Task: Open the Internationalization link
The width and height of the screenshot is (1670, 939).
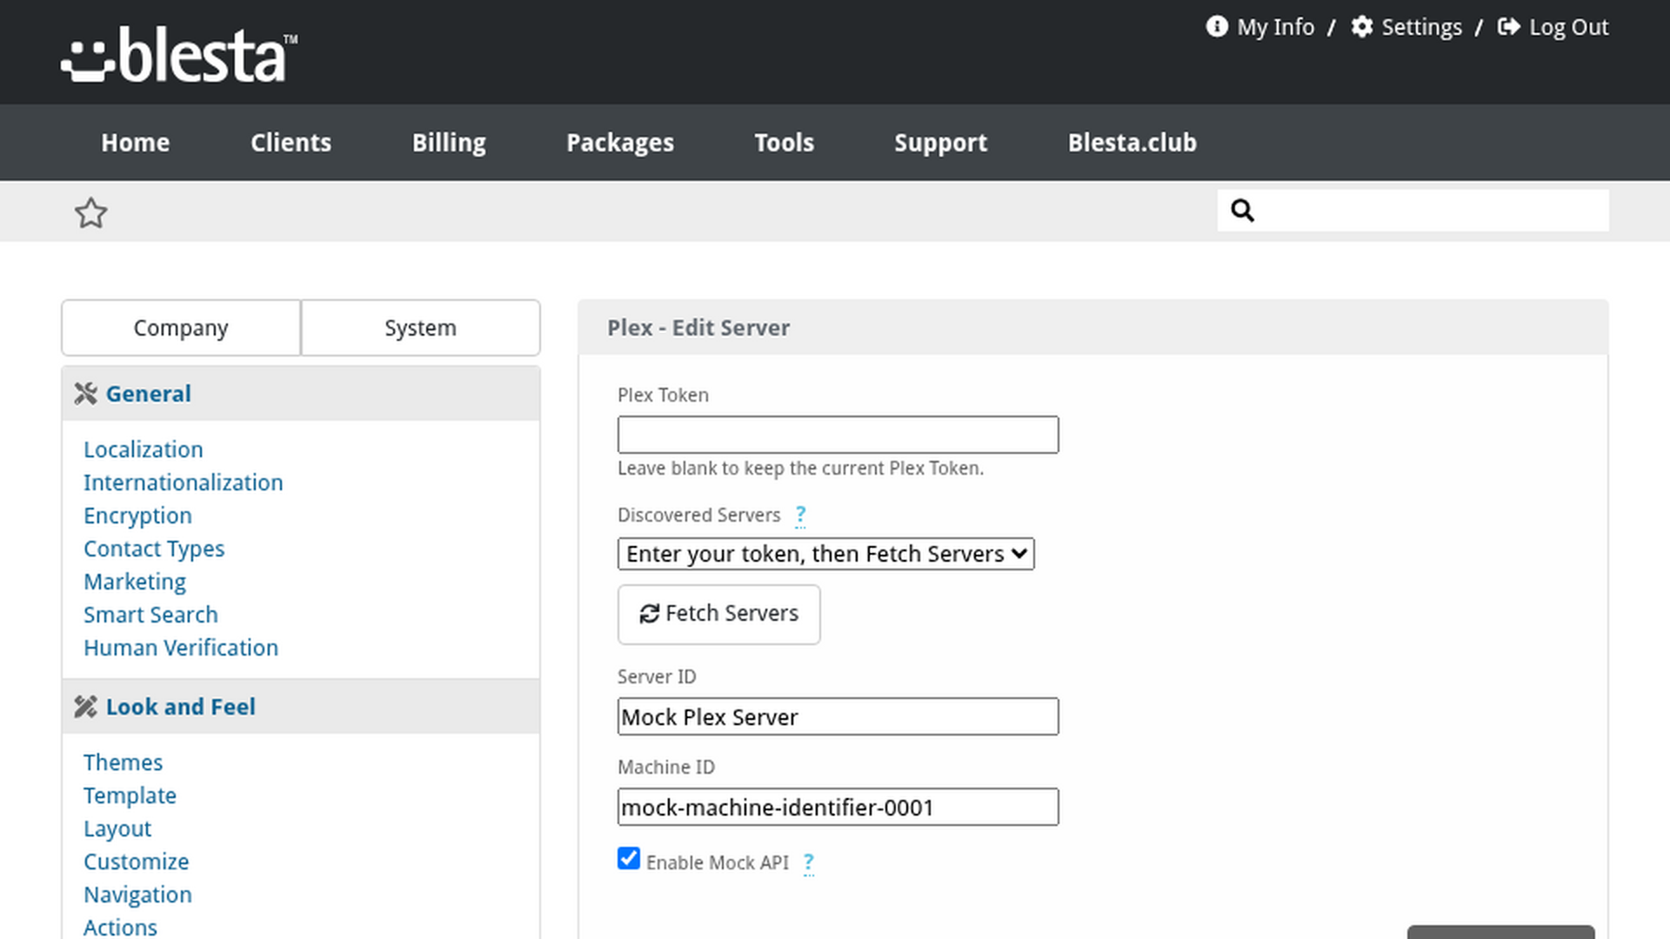Action: tap(183, 483)
